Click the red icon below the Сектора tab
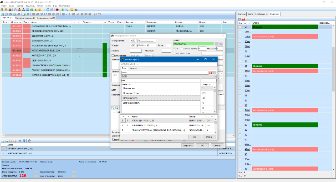 [244, 19]
